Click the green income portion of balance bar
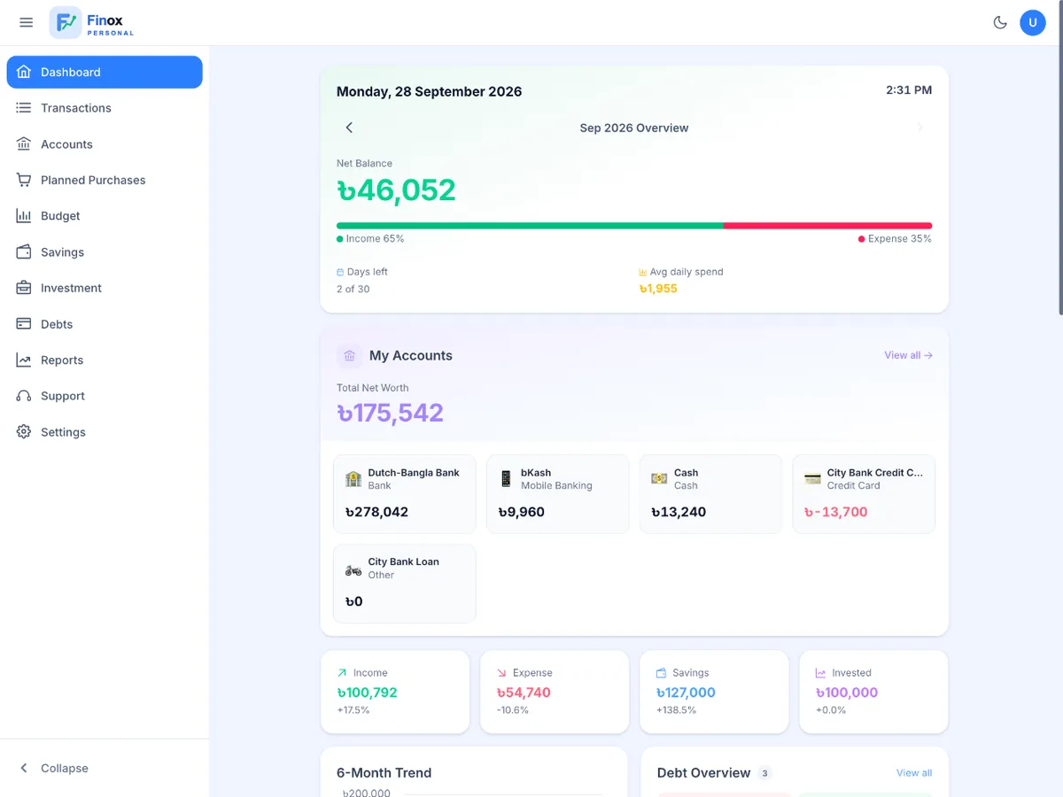 [x=530, y=226]
